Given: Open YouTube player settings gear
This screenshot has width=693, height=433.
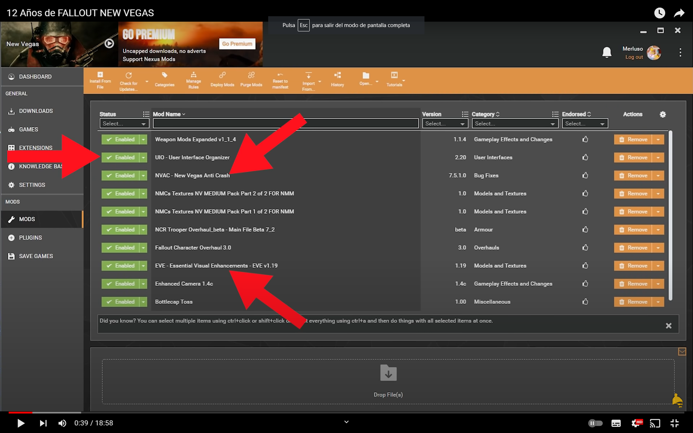Looking at the screenshot, I should [636, 423].
